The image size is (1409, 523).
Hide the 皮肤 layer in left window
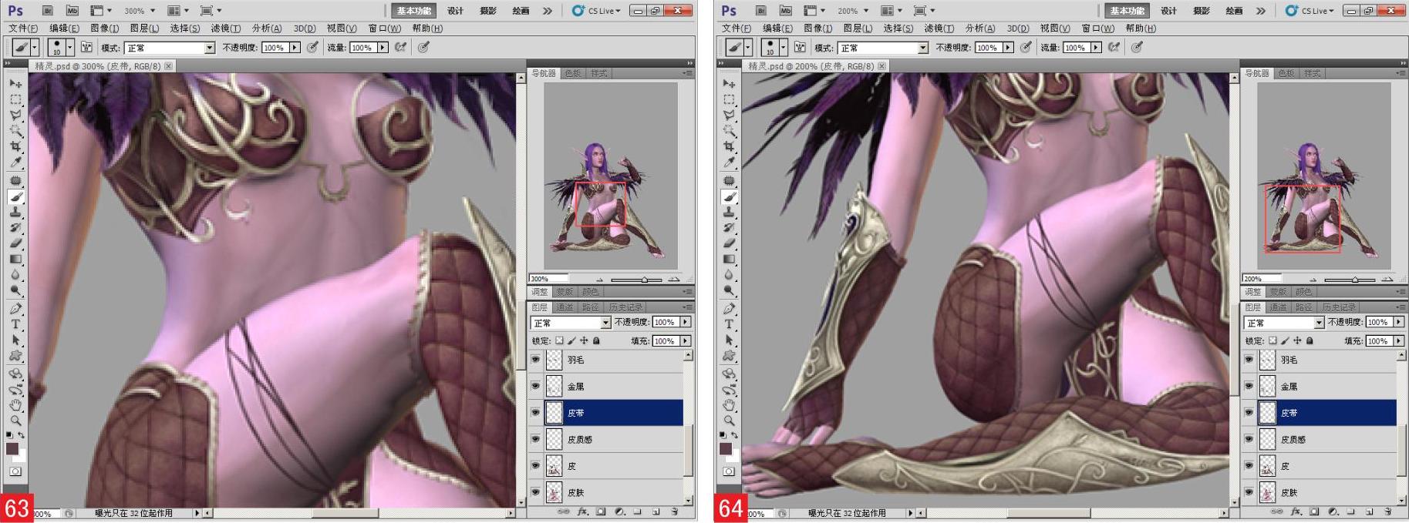535,492
